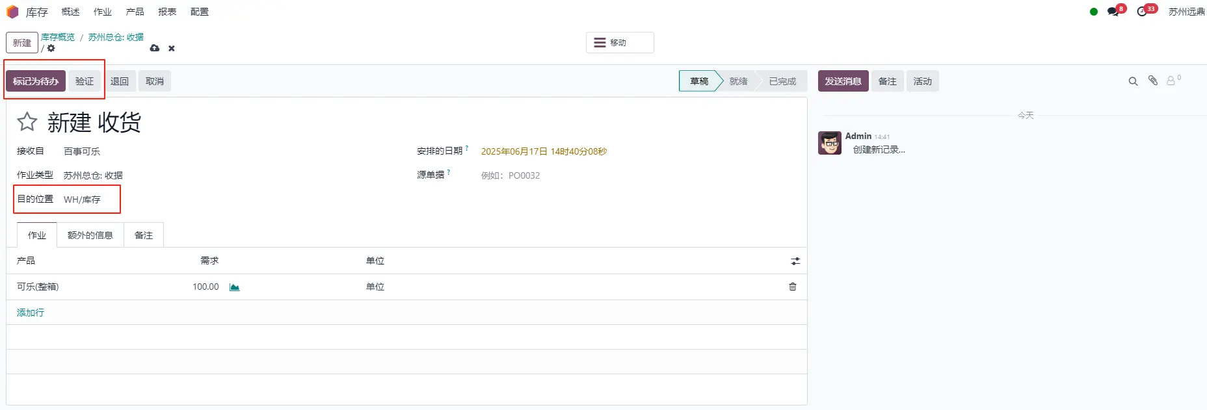
Task: Open the 配置 menu
Action: coord(200,12)
